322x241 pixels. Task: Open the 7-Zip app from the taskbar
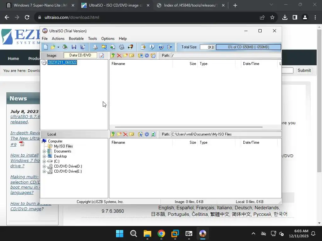(x=189, y=233)
